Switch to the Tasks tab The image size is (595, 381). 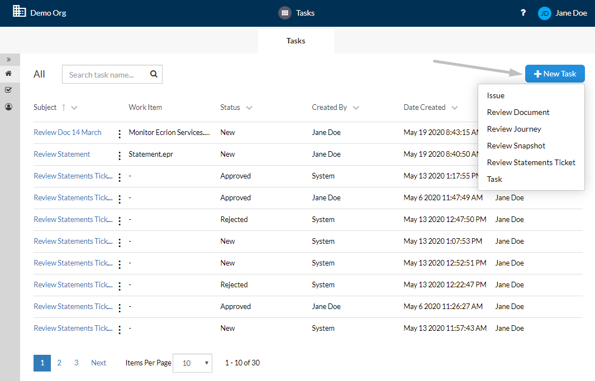coord(296,41)
